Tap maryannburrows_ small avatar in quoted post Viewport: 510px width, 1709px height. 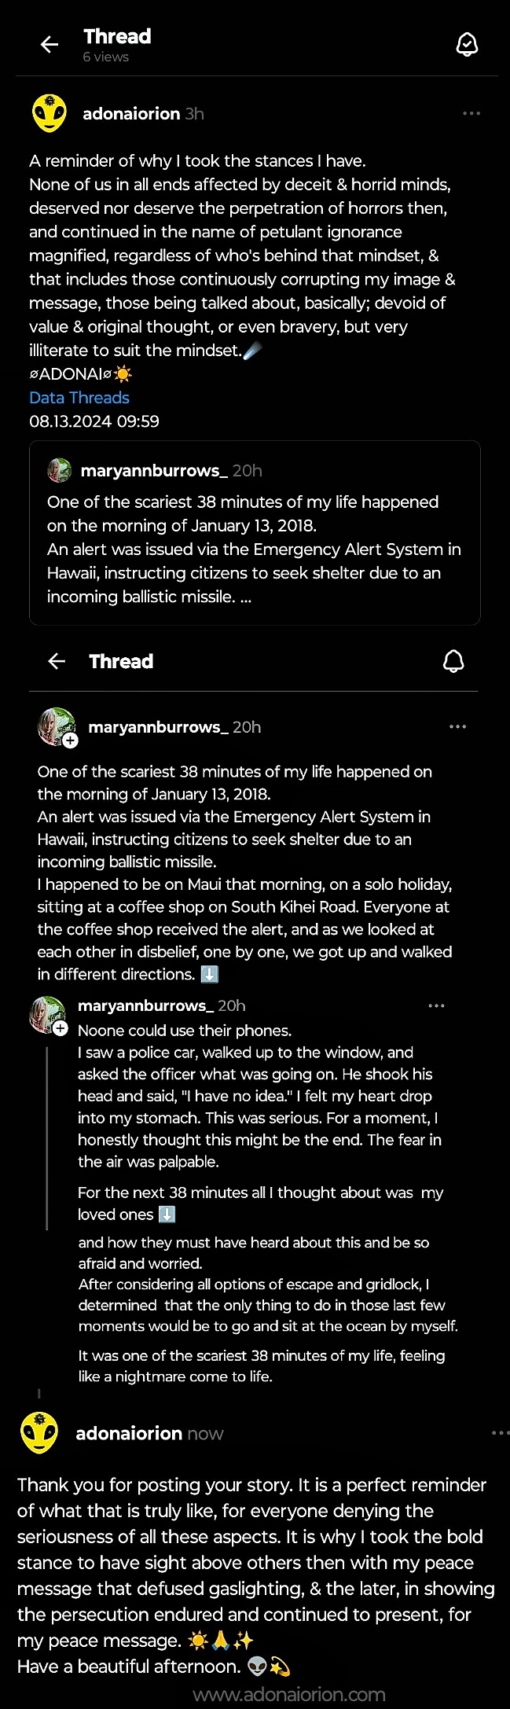pyautogui.click(x=59, y=470)
